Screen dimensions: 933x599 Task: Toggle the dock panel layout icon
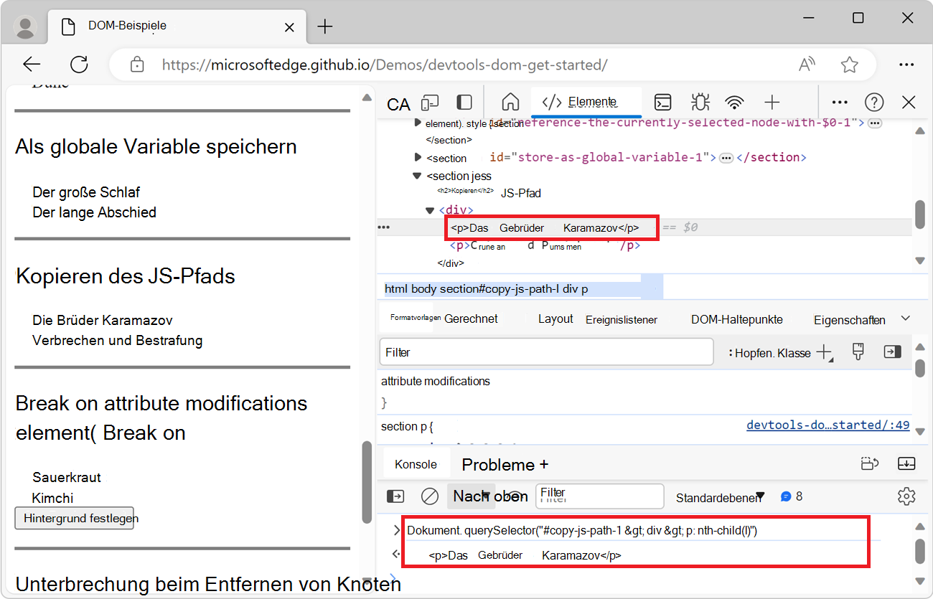click(464, 102)
